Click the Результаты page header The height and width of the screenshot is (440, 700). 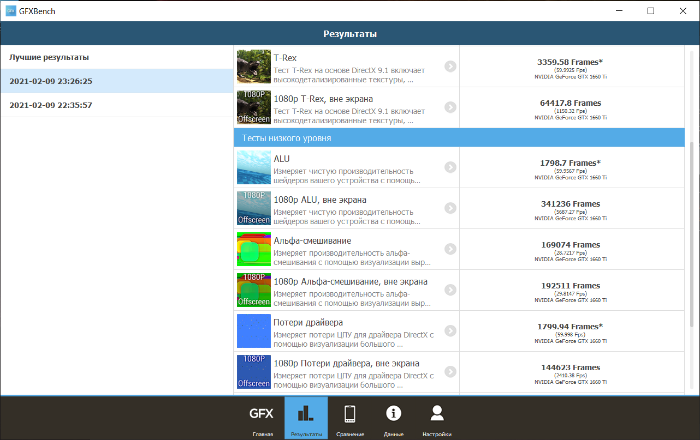pos(350,34)
